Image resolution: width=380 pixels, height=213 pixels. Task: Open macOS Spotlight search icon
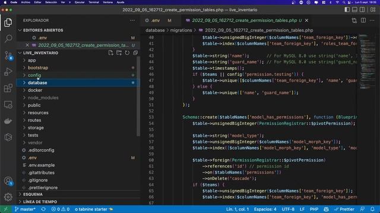pyautogui.click(x=344, y=2)
